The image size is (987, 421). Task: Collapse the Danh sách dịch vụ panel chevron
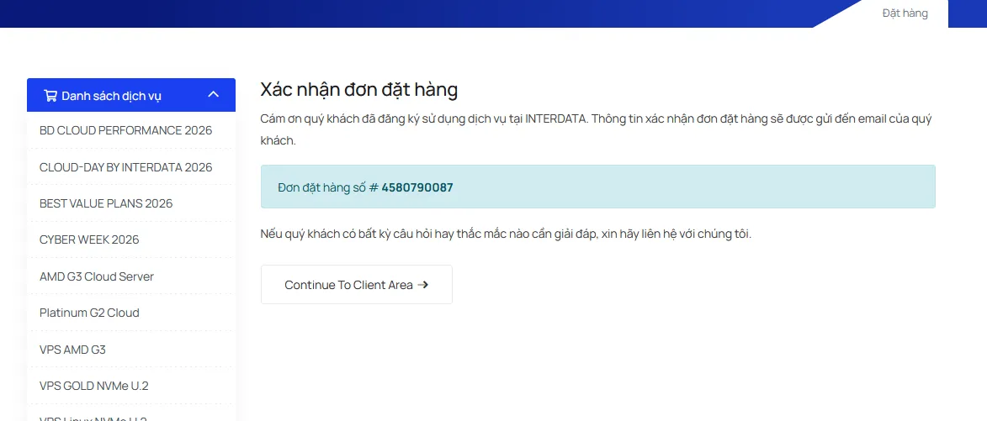[214, 94]
